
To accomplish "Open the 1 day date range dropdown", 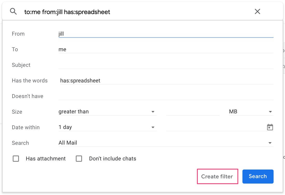I will 107,127.
